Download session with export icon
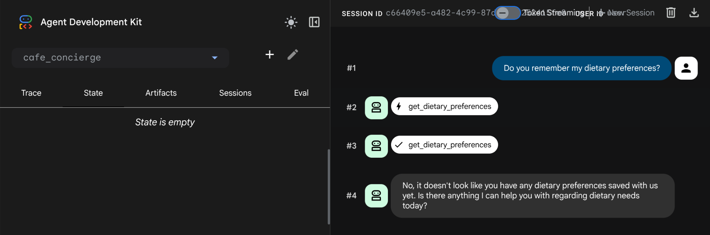 click(x=694, y=13)
